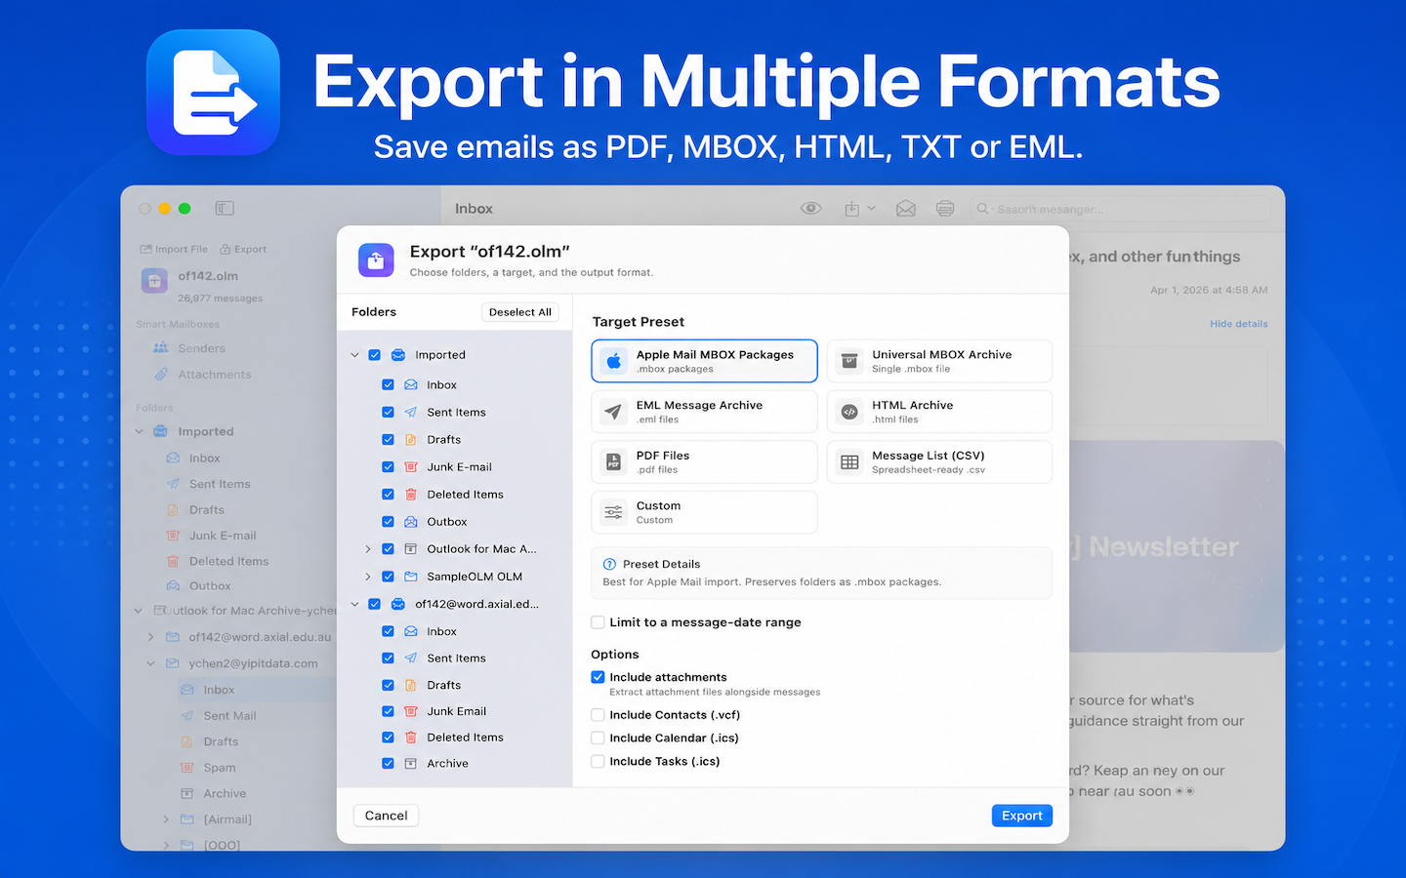
Task: Click the Export dialog header icon
Action: (x=376, y=260)
